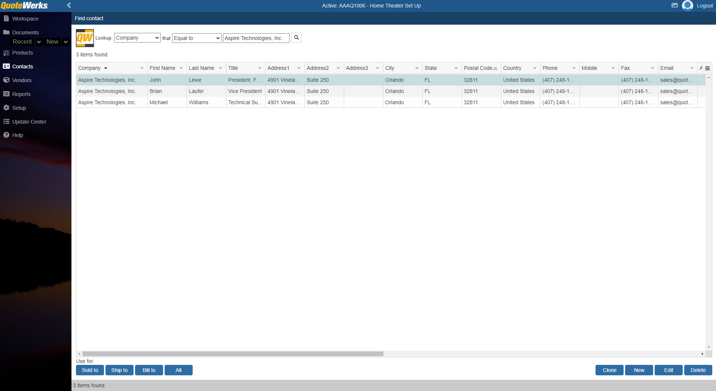This screenshot has width=716, height=391.
Task: Click the Clone button
Action: click(x=609, y=370)
